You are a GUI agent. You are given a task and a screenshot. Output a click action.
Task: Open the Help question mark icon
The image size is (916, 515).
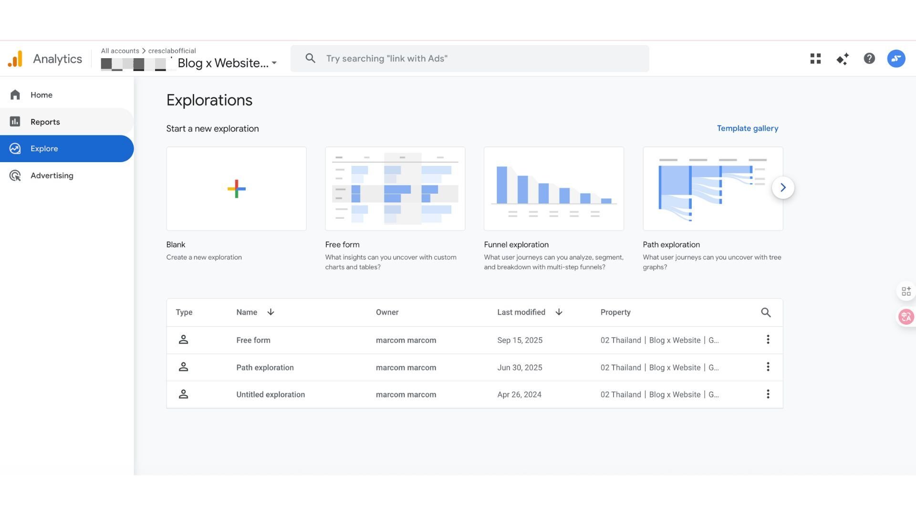[x=869, y=58]
